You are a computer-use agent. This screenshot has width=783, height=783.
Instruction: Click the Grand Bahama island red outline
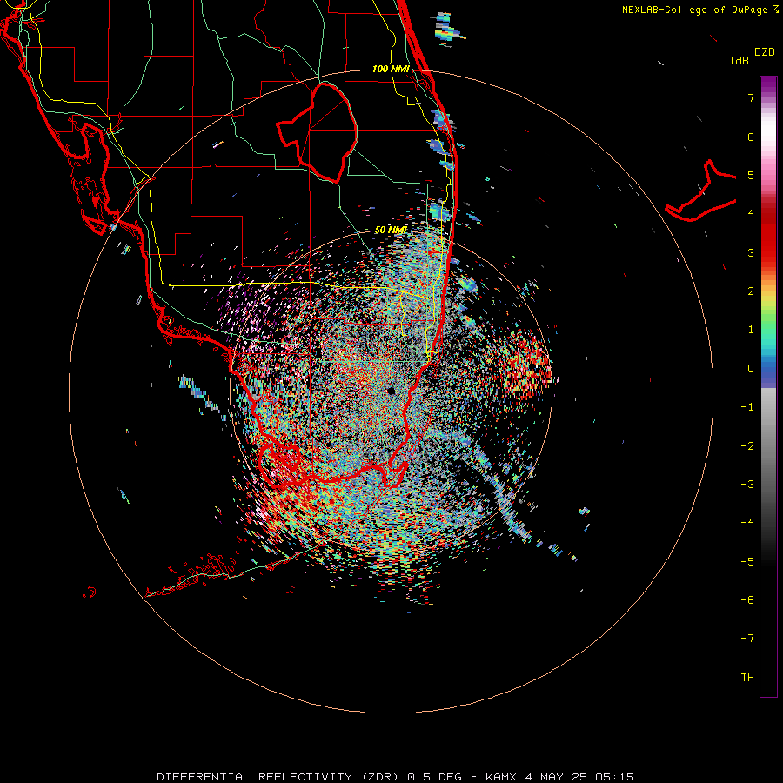(x=700, y=191)
